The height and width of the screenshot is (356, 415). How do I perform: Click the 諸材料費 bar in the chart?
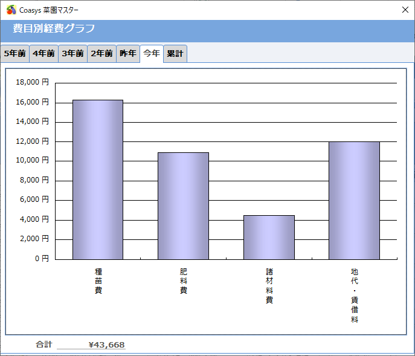[269, 238]
